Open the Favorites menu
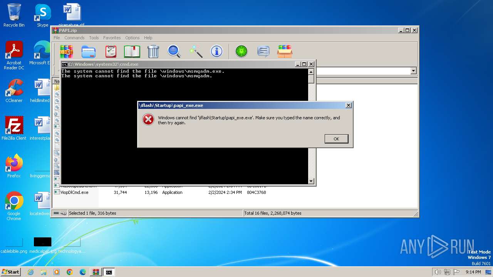This screenshot has height=277, width=493. point(112,38)
